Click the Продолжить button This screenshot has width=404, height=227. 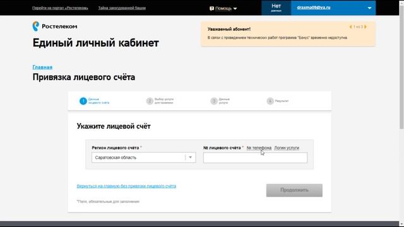pyautogui.click(x=294, y=190)
